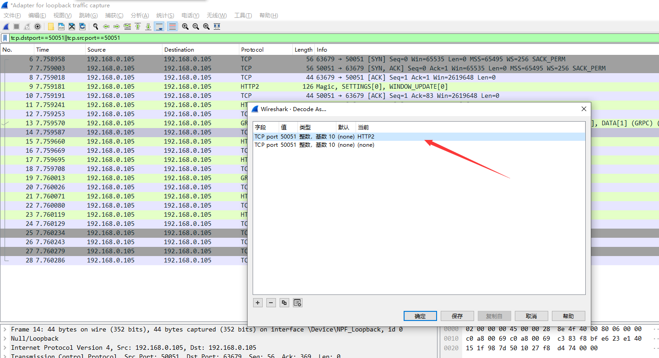Save this capture file icon
Viewport: 659px width, 358px height.
click(x=61, y=27)
